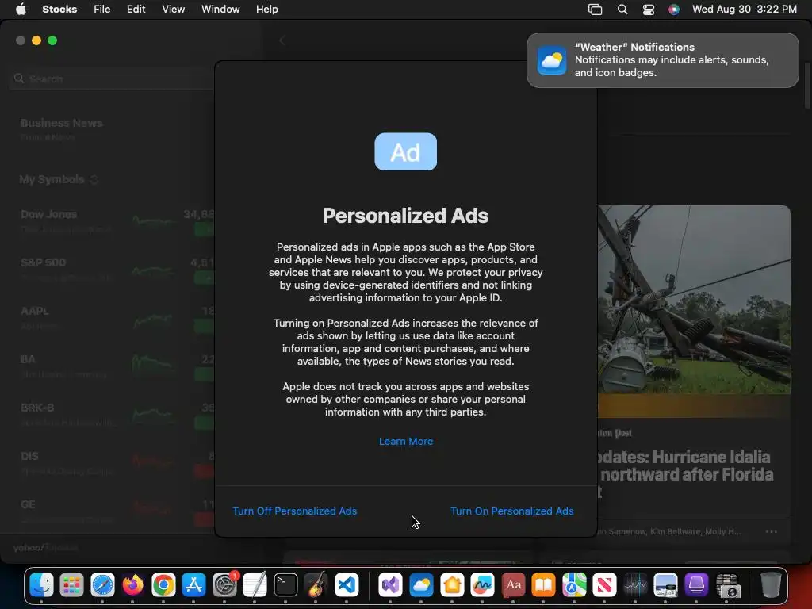
Task: Open the three-dot more menu below the headline
Action: (x=771, y=532)
